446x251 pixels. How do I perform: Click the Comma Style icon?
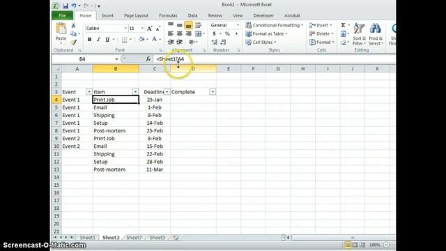point(236,33)
